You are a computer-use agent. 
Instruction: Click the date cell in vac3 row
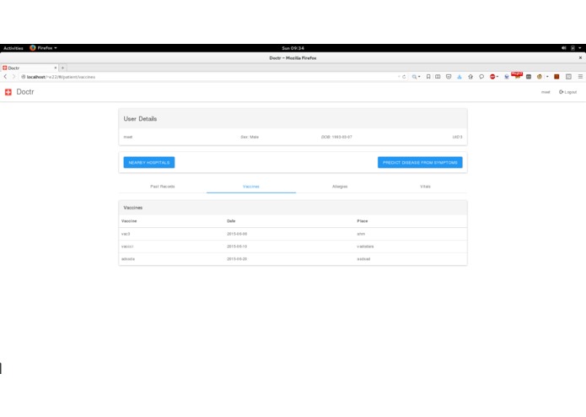[237, 234]
